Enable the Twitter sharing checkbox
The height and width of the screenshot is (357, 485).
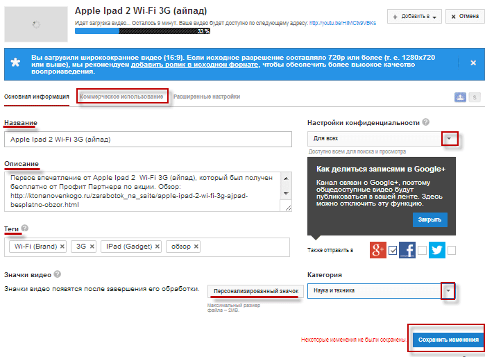(x=452, y=250)
